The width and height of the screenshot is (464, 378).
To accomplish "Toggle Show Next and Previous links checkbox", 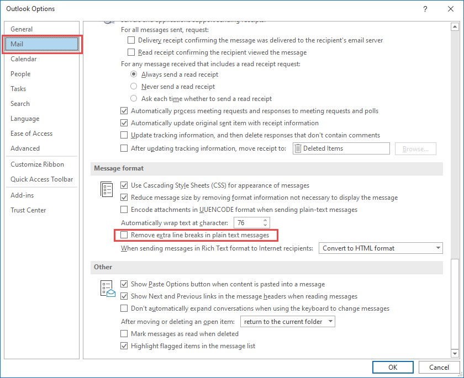I will (x=124, y=296).
